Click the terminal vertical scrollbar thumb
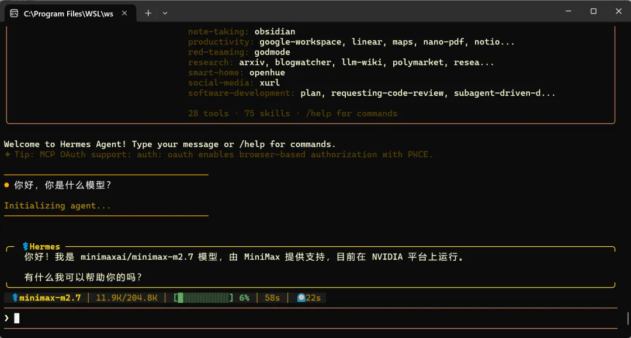The image size is (631, 338). point(628,318)
